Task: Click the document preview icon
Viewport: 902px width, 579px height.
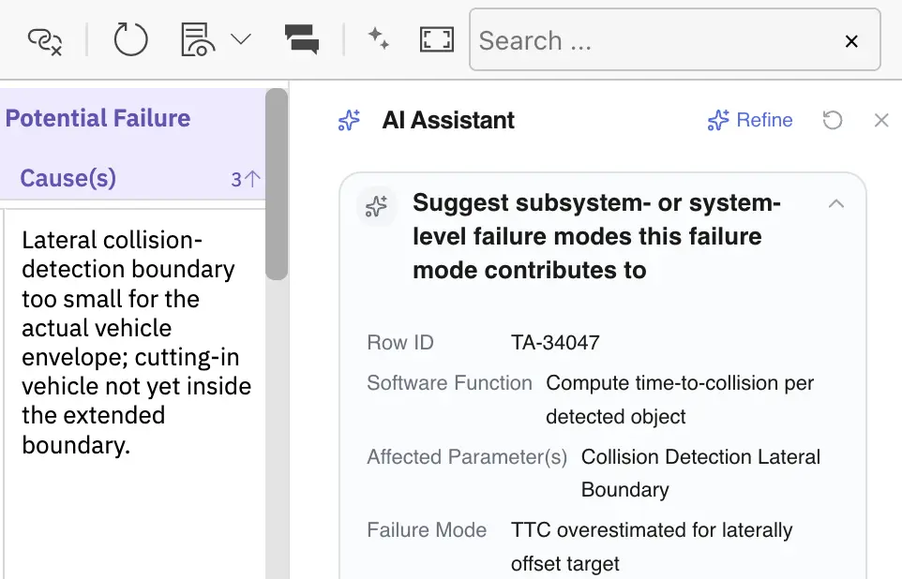Action: pos(197,39)
